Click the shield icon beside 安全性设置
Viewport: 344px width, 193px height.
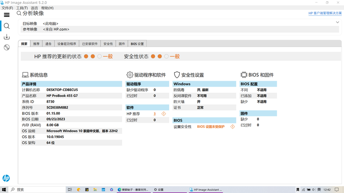tap(176, 75)
